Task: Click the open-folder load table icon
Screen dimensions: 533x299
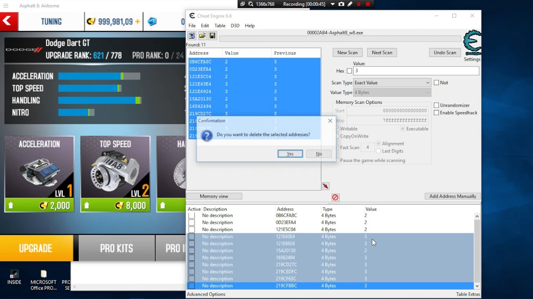Action: (202, 36)
